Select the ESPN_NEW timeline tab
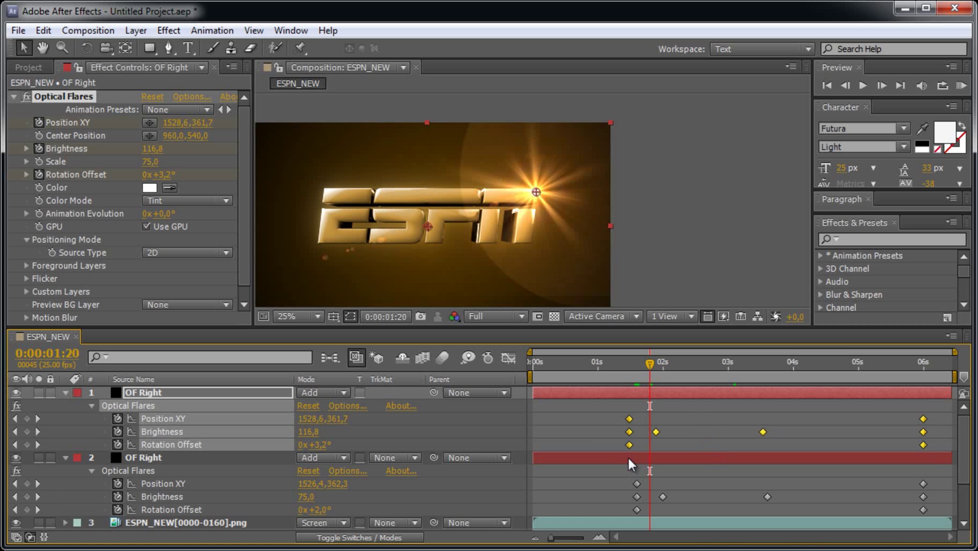 click(48, 337)
